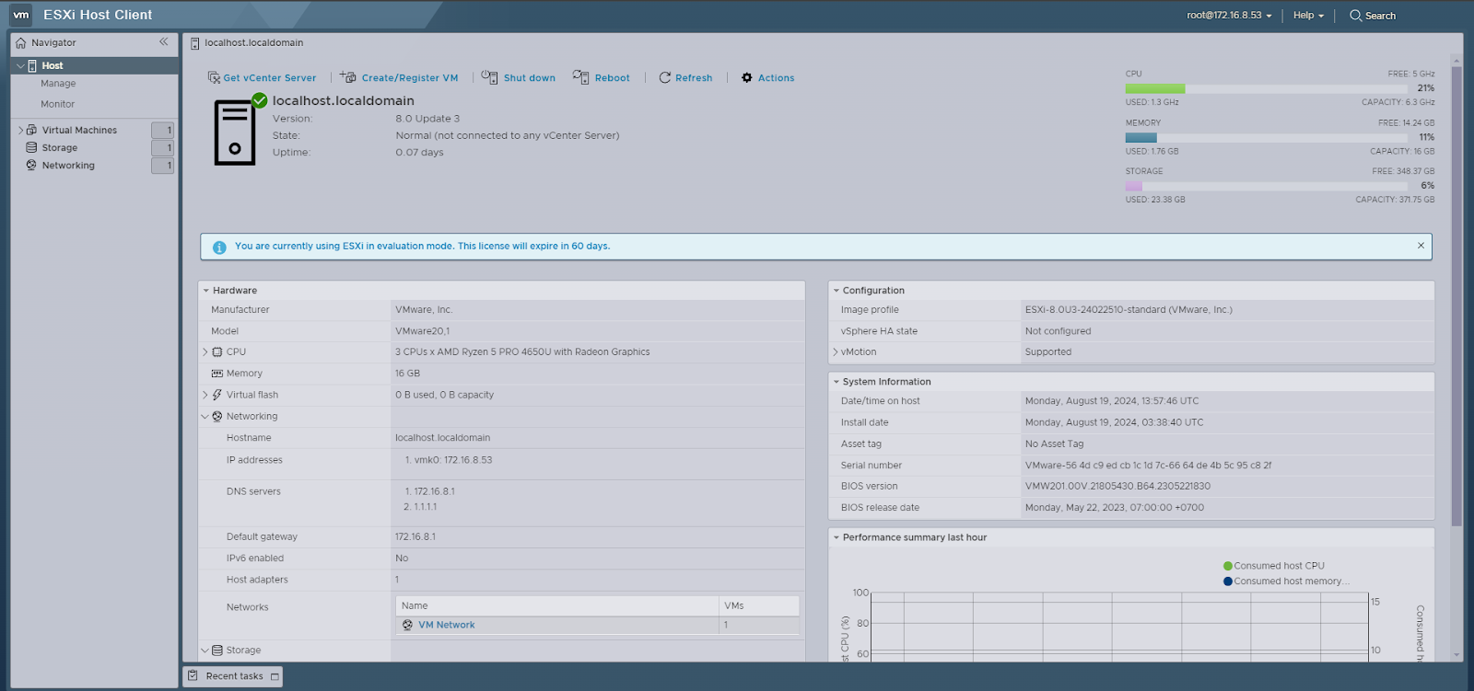Click Create/Register VM icon
The width and height of the screenshot is (1474, 691).
click(347, 77)
